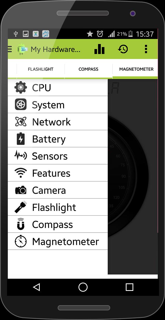Switch to the FLASHLIGHT tab
This screenshot has height=320, width=165.
[41, 69]
